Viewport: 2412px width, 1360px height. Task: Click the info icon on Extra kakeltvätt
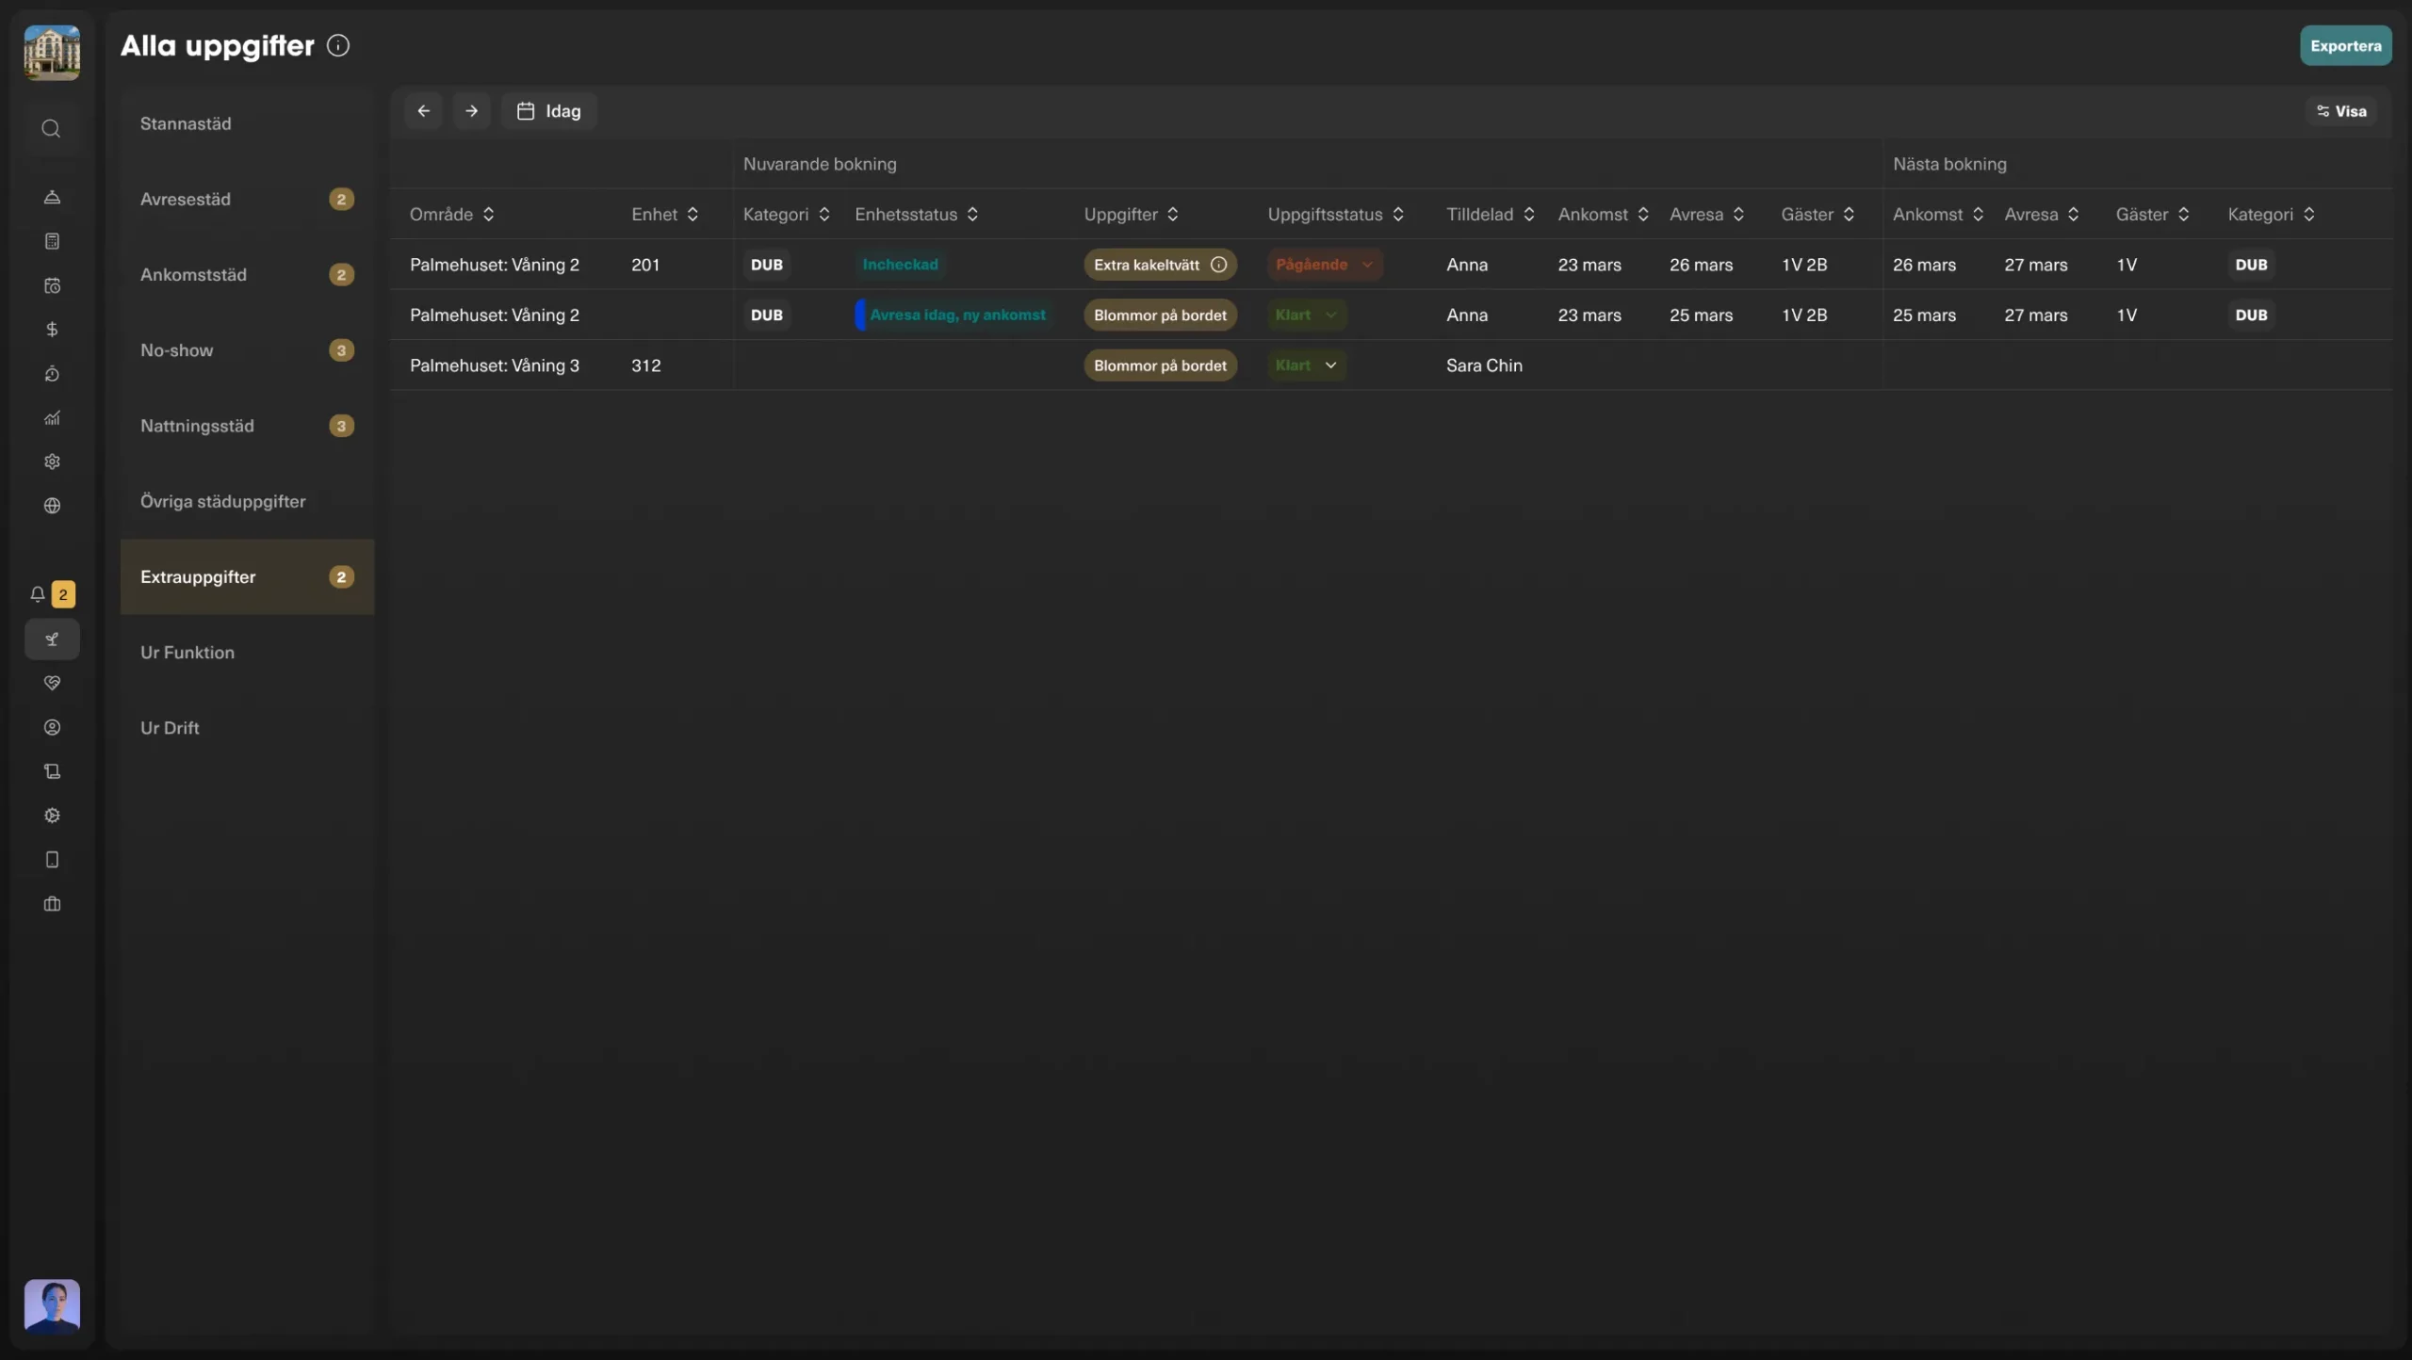pyautogui.click(x=1218, y=265)
